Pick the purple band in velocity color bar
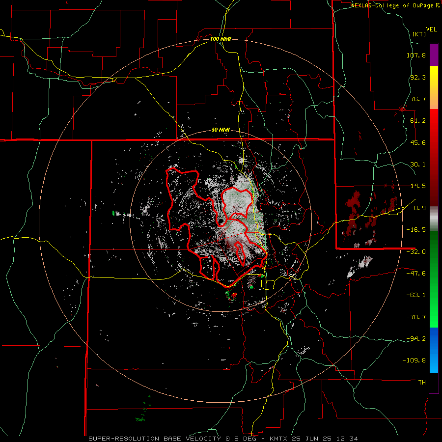 click(434, 55)
